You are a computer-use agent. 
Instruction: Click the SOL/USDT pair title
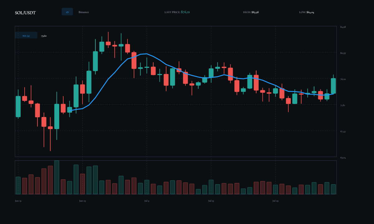25,12
